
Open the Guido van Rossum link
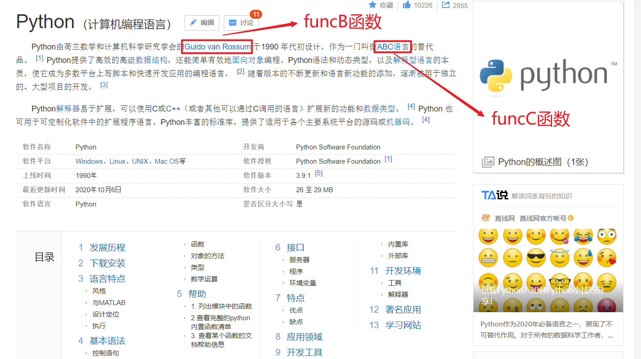point(218,47)
